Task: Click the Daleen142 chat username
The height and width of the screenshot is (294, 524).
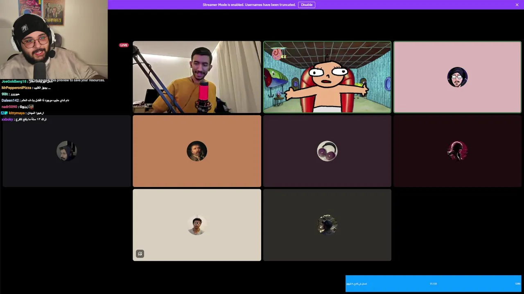Action: 10,100
